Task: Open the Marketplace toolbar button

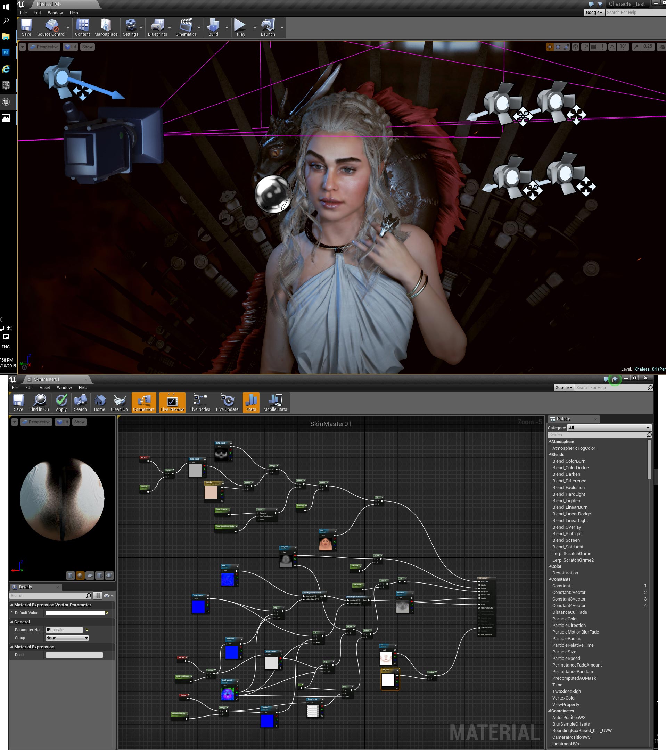Action: click(x=106, y=28)
